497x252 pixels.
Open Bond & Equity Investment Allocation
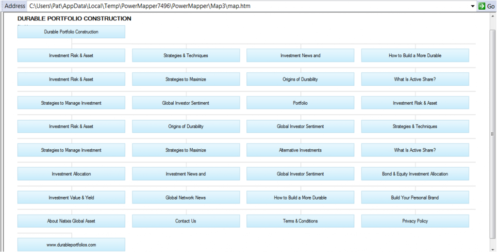415,174
